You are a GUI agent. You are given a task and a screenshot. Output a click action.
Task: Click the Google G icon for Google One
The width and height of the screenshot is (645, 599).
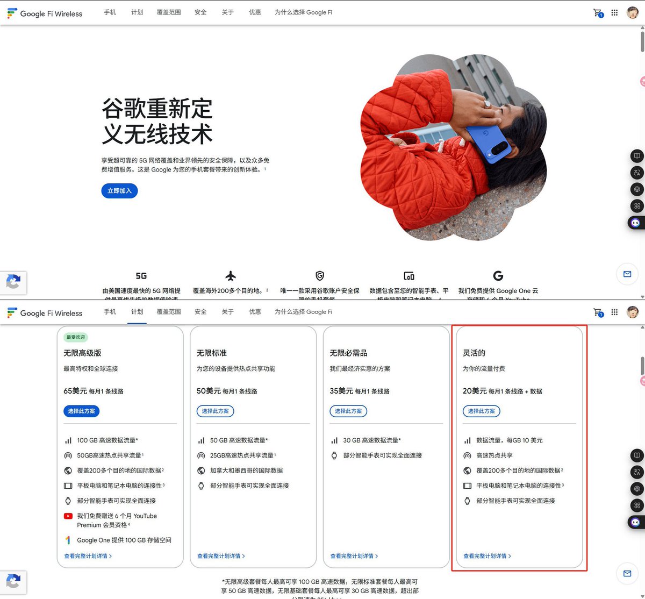pos(498,276)
